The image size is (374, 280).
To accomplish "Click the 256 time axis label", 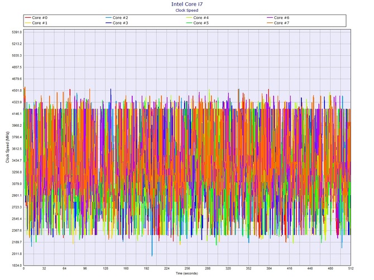I will pos(187,268).
